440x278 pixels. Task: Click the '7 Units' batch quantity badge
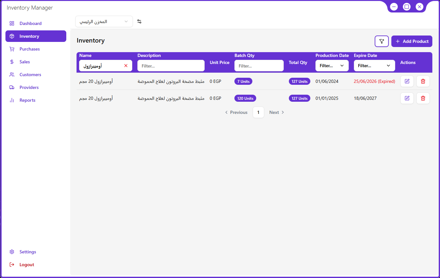[x=243, y=81]
